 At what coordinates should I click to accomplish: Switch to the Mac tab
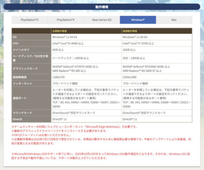point(174,20)
